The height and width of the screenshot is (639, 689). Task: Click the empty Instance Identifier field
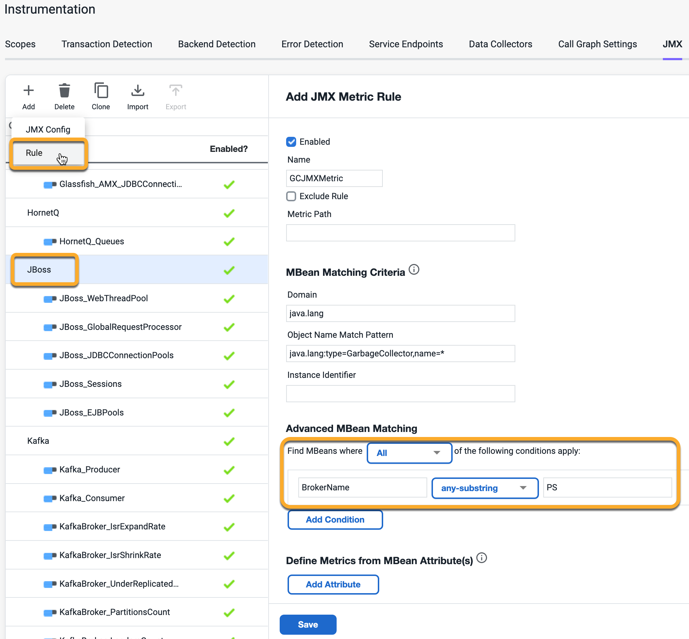(401, 394)
